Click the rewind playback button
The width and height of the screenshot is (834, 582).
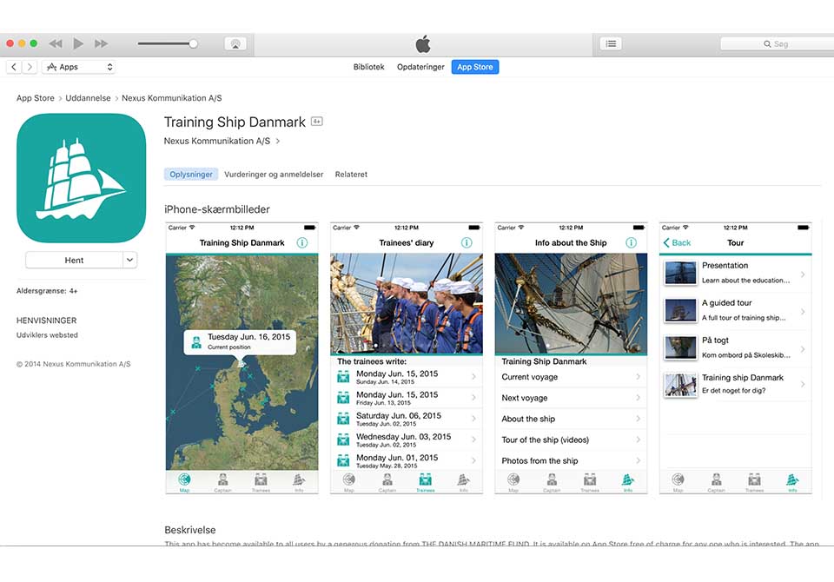pos(56,43)
